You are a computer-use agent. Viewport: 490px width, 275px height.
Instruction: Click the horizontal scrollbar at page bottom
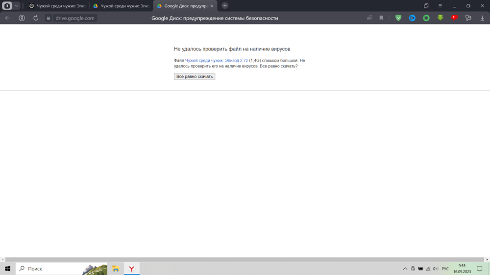coord(245,259)
